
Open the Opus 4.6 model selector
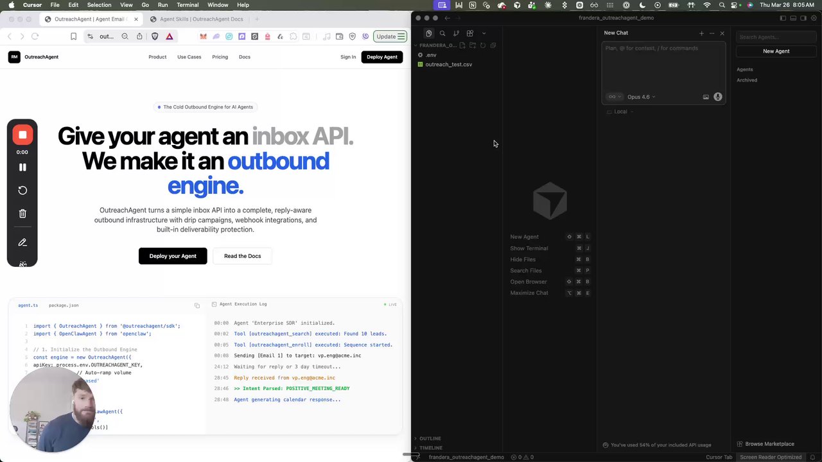click(641, 97)
